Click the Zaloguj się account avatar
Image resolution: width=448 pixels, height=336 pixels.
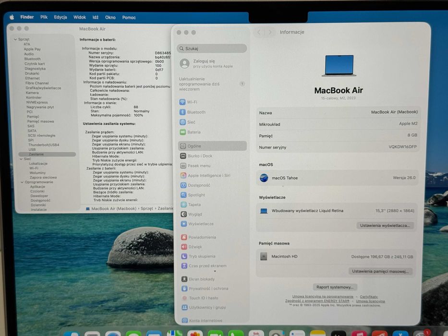[184, 63]
